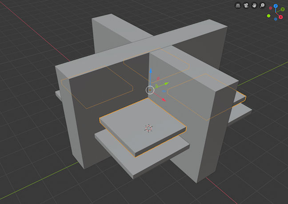
Task: Toggle perspective/orthographic view grid icon
Action: tap(238, 6)
